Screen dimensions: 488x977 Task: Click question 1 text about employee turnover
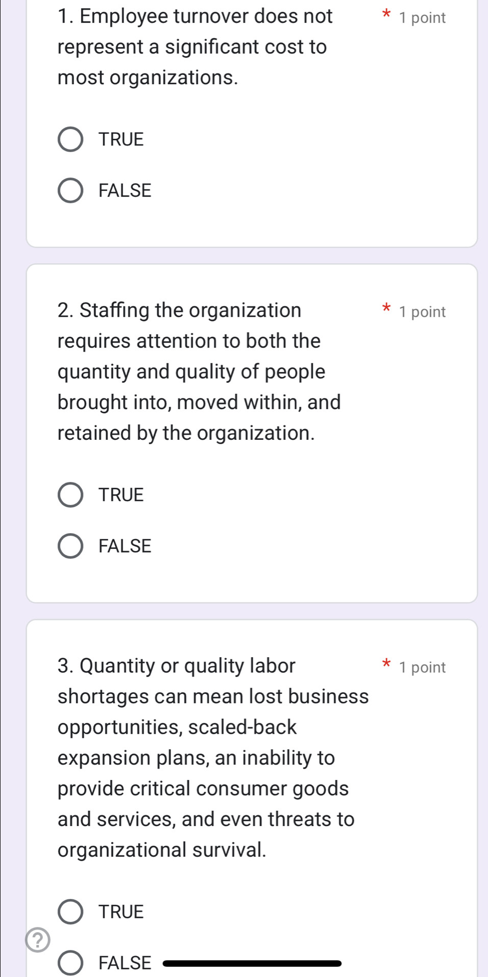pyautogui.click(x=194, y=47)
